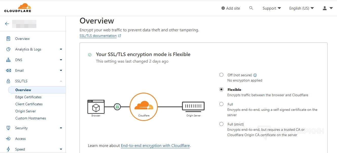Open the SSL/TLS documentation link

coord(98,36)
